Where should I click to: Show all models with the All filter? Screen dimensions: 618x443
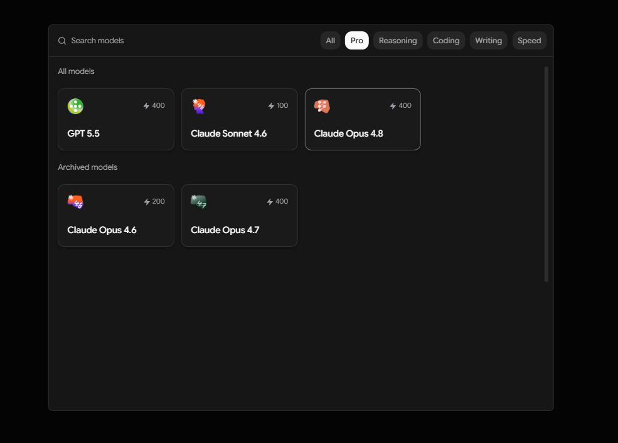[330, 41]
